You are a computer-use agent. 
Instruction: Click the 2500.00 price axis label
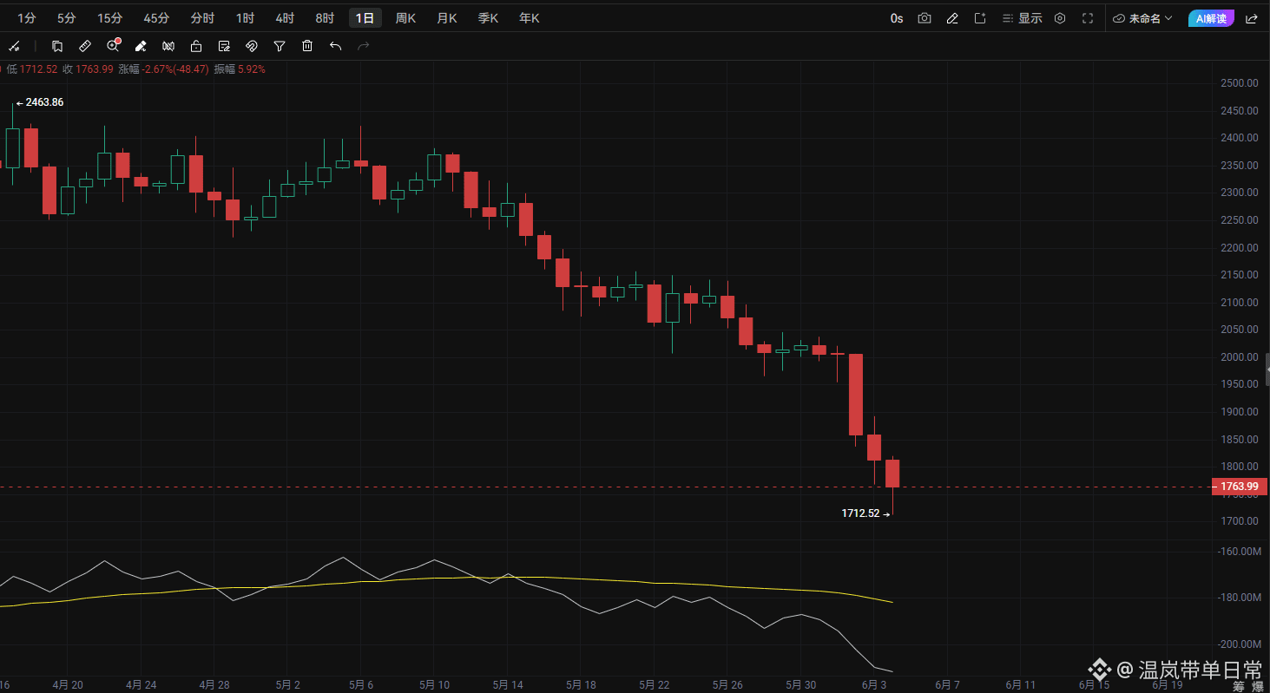pos(1239,83)
